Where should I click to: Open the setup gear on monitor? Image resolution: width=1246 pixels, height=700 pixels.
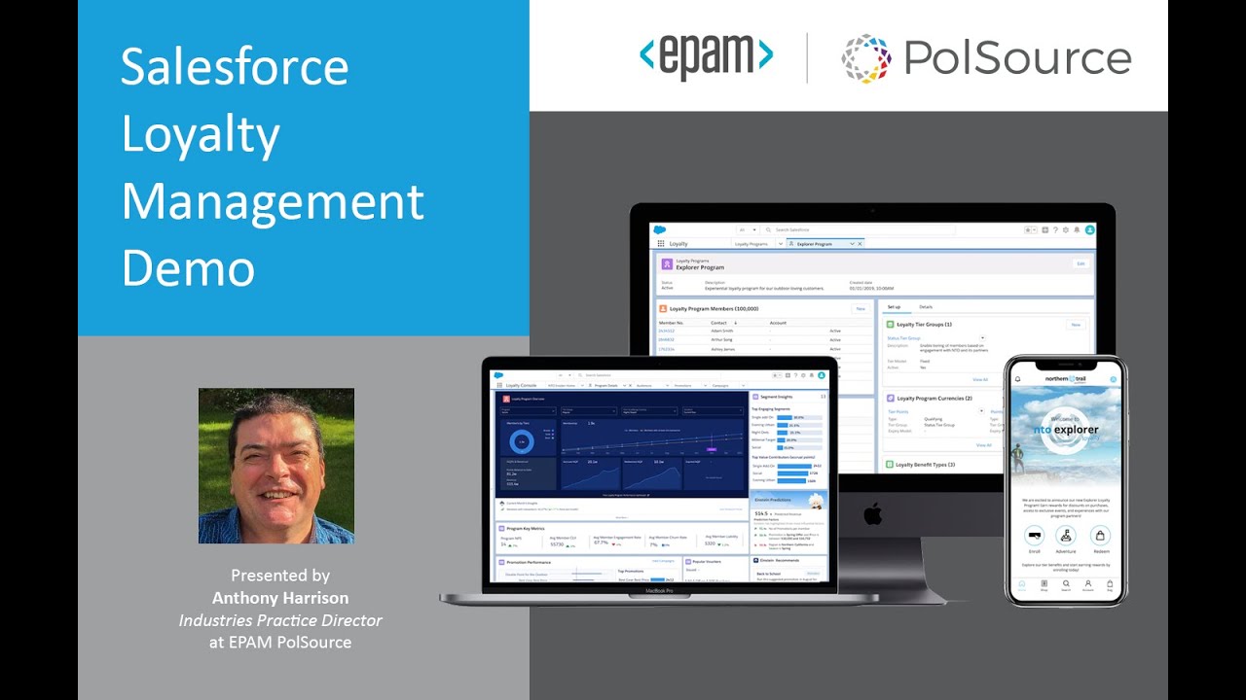(x=1066, y=230)
